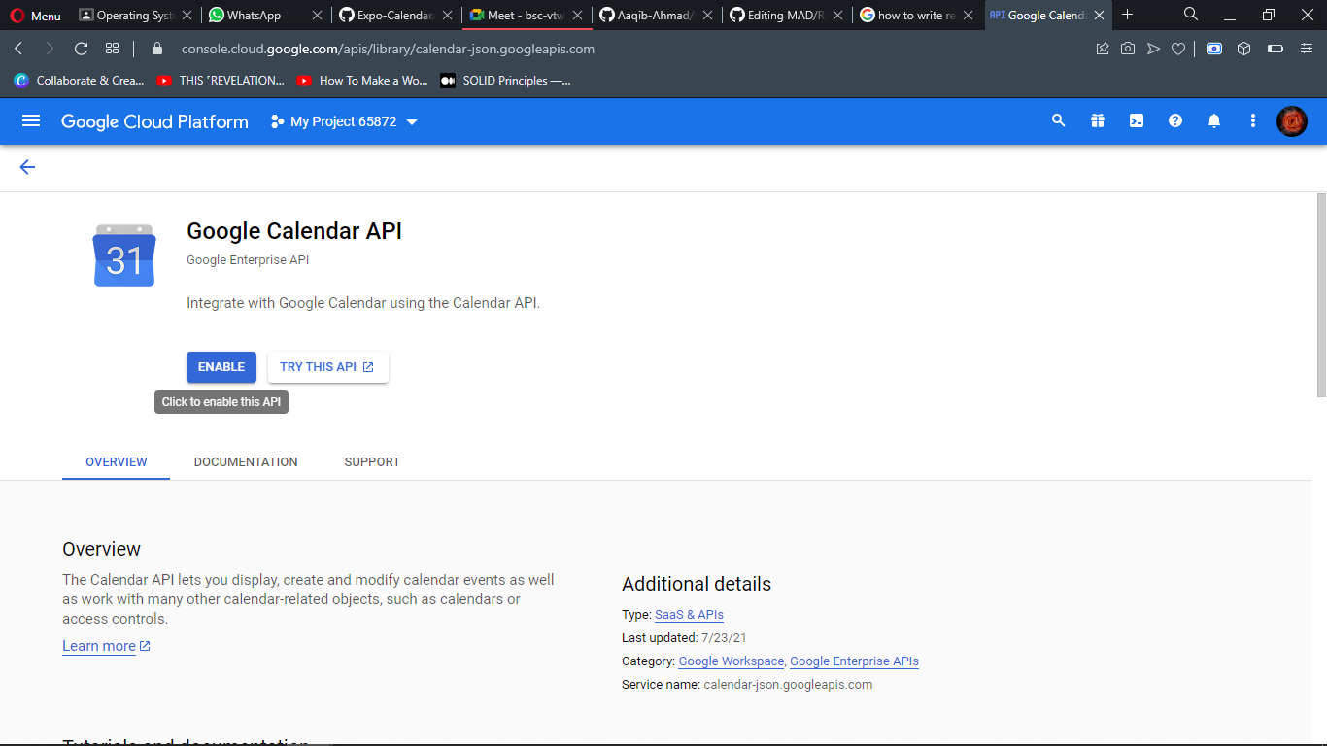Screen dimensions: 1327x746
Task: Click browser search tabs magnifier icon
Action: [1191, 15]
